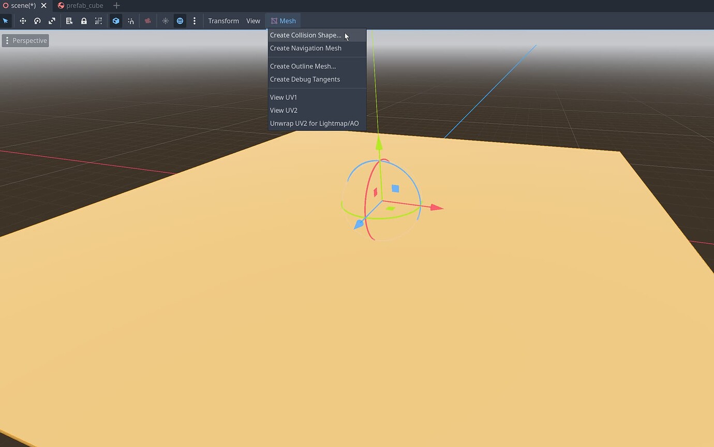Viewport: 714px width, 447px height.
Task: Open the list of selectable nodes icon
Action: click(x=69, y=21)
